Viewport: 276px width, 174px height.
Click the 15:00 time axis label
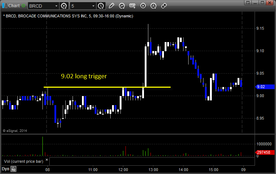click(214, 170)
